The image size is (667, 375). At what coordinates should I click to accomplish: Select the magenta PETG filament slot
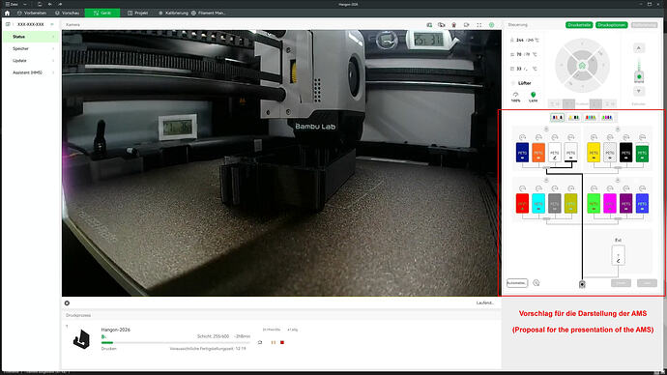(x=610, y=203)
